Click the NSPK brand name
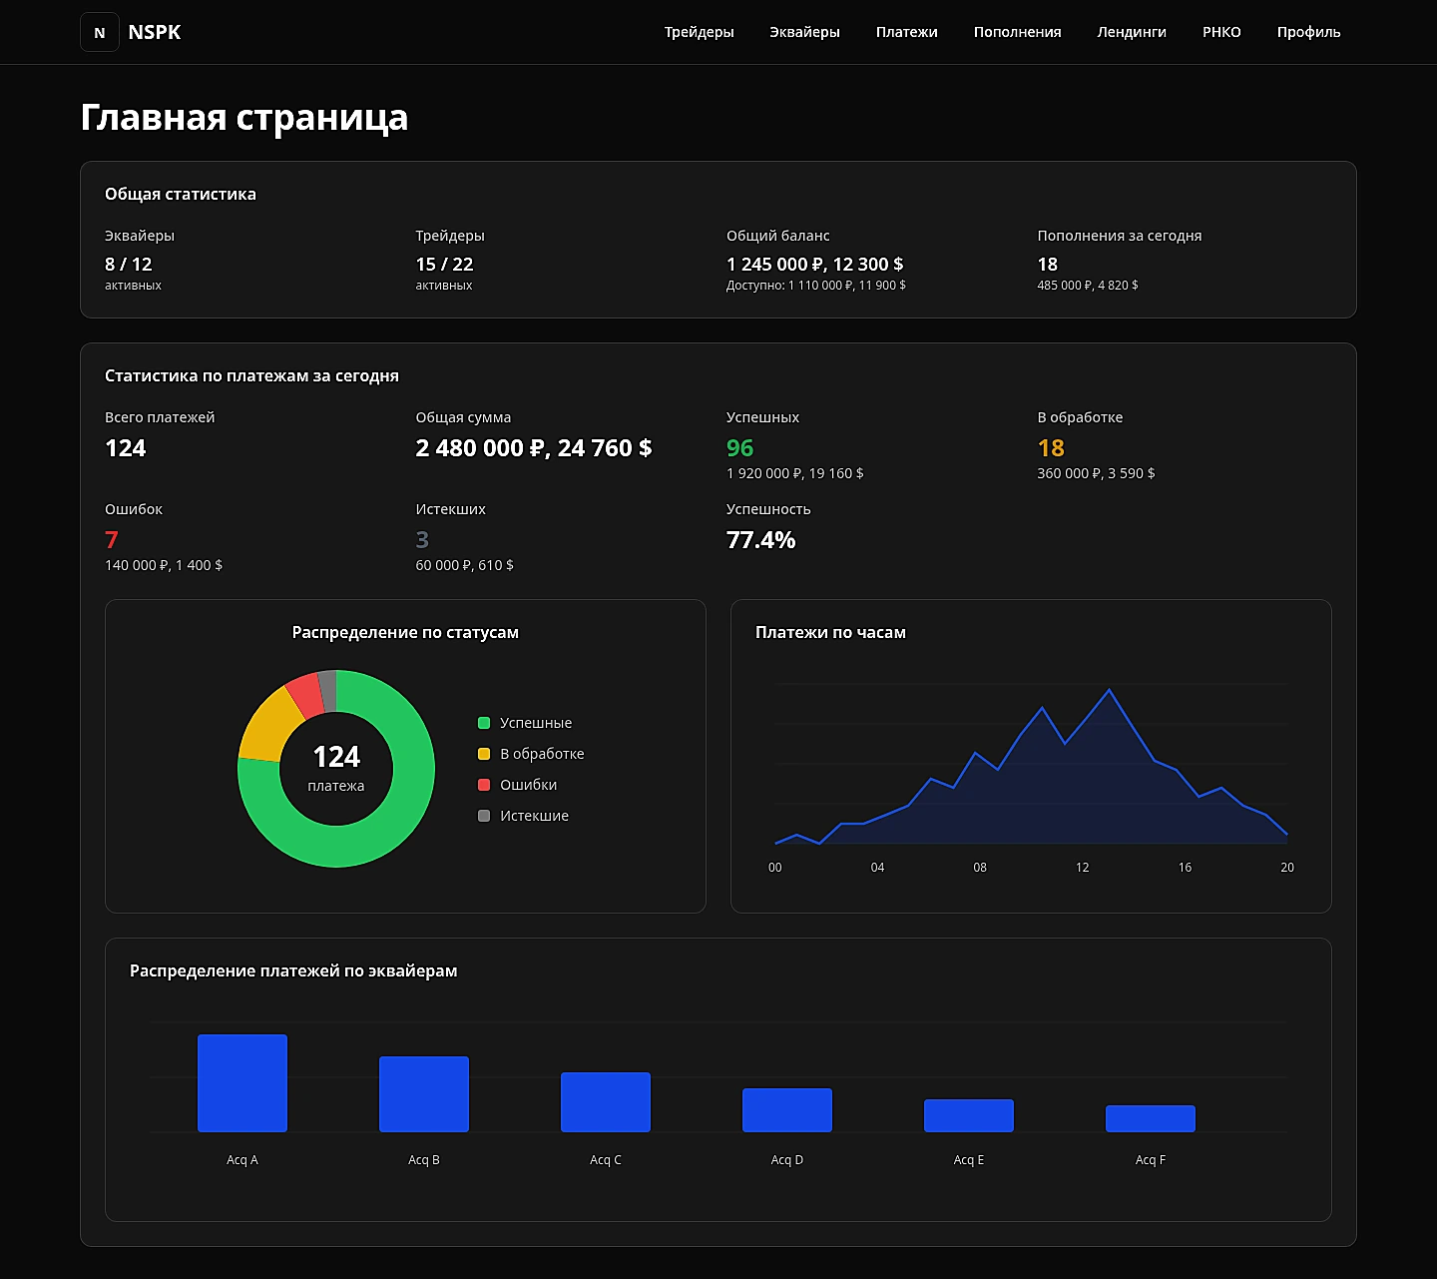This screenshot has height=1279, width=1437. [x=155, y=32]
